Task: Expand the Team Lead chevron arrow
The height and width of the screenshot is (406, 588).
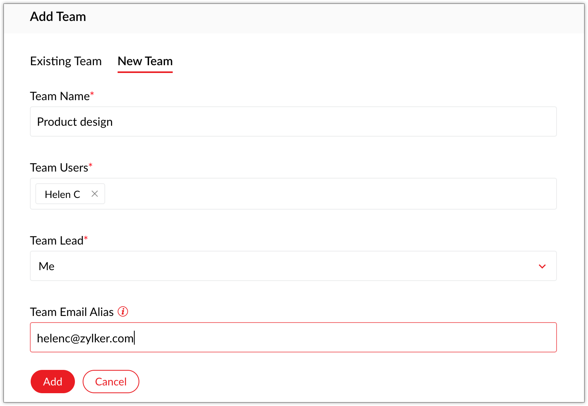Action: pos(542,266)
